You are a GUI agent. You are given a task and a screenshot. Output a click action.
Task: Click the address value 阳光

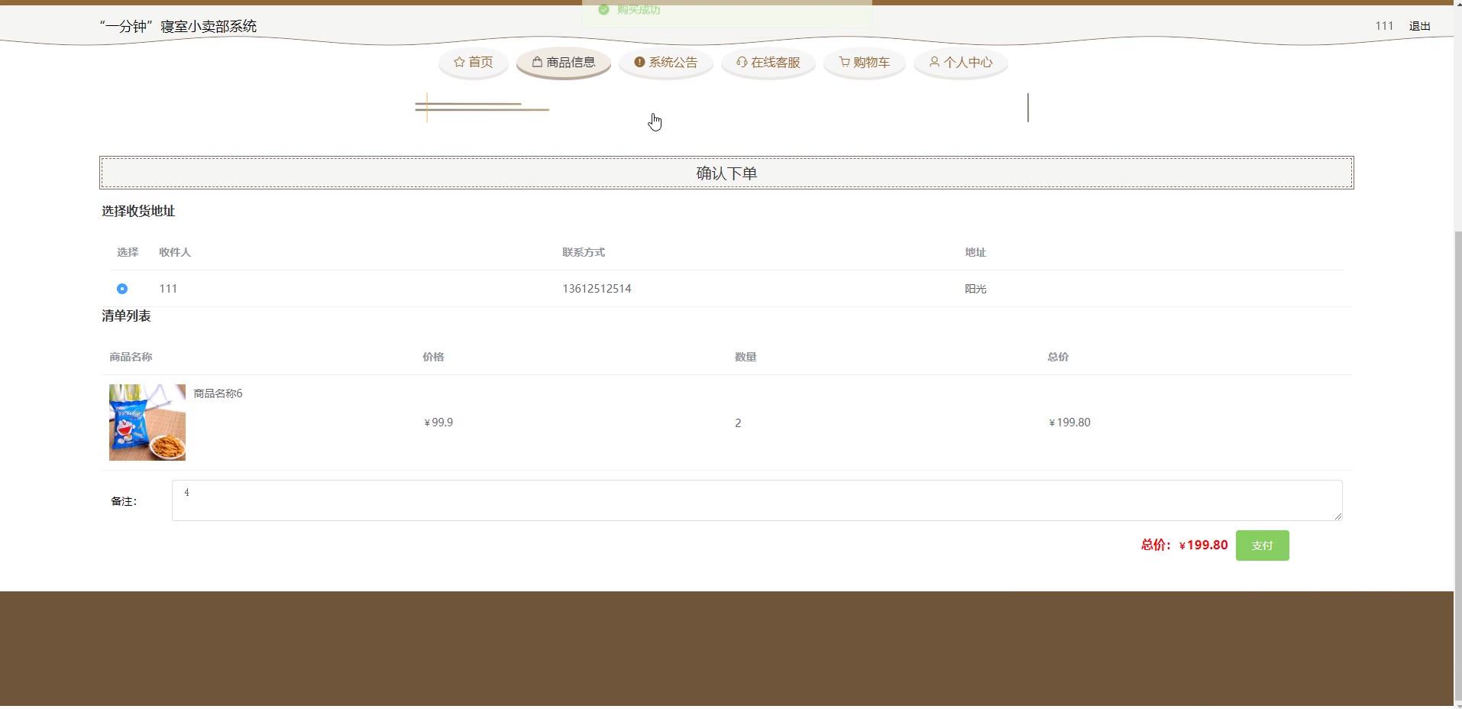click(x=975, y=289)
